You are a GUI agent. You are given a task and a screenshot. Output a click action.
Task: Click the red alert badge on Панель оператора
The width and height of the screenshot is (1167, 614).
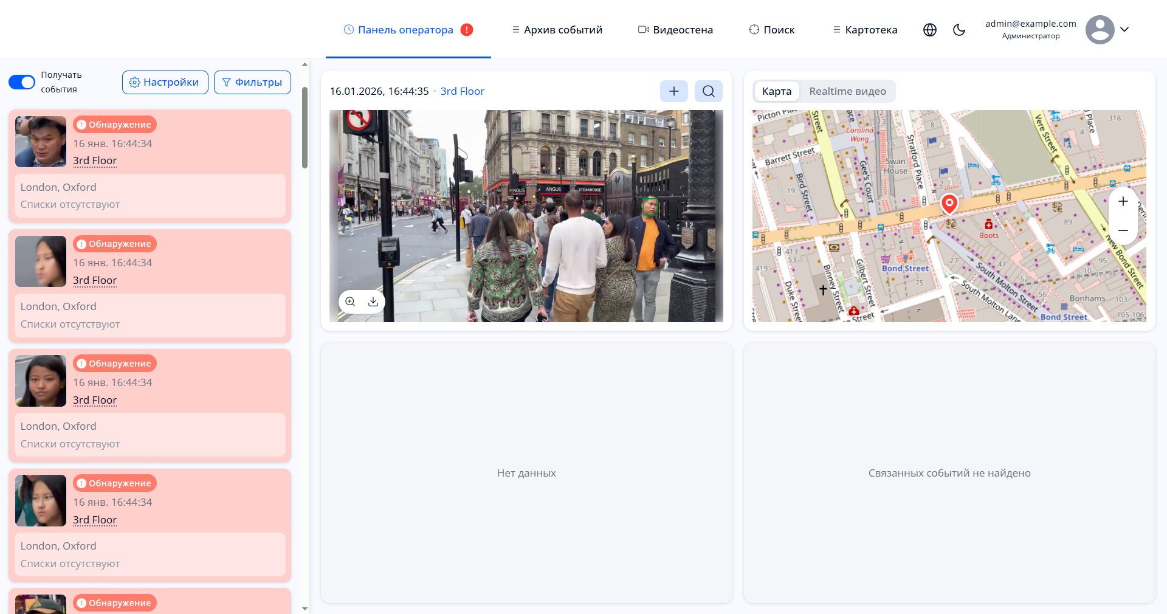pos(467,30)
